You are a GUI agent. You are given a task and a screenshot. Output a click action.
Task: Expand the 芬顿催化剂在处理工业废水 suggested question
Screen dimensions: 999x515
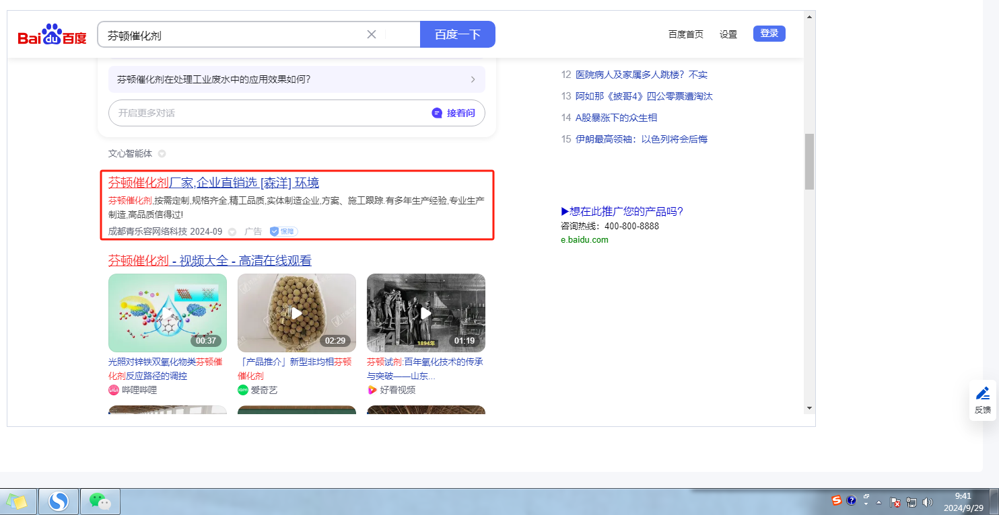297,79
